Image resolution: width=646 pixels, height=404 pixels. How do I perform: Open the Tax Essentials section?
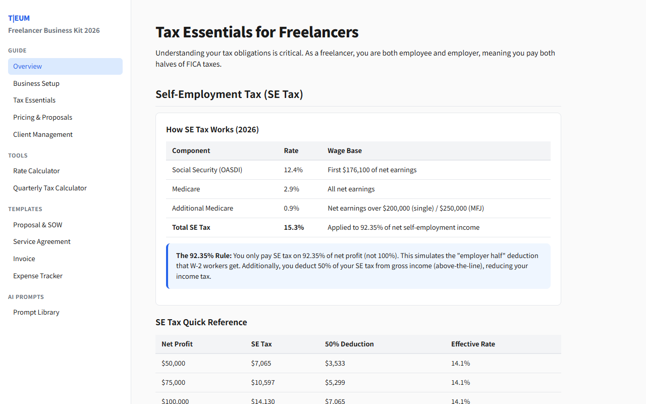pyautogui.click(x=34, y=100)
